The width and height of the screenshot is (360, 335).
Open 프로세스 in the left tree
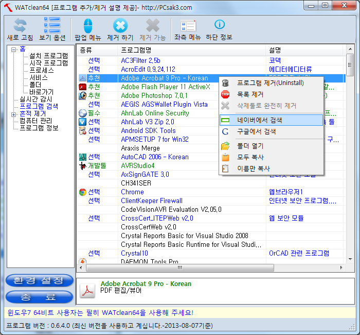point(42,70)
